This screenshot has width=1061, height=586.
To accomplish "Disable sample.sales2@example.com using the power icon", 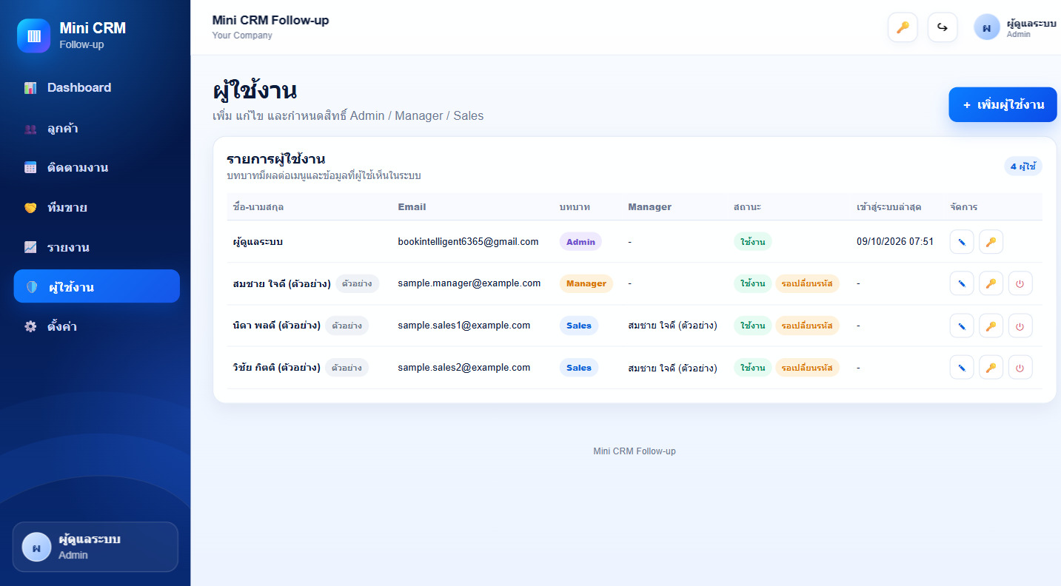I will point(1020,367).
